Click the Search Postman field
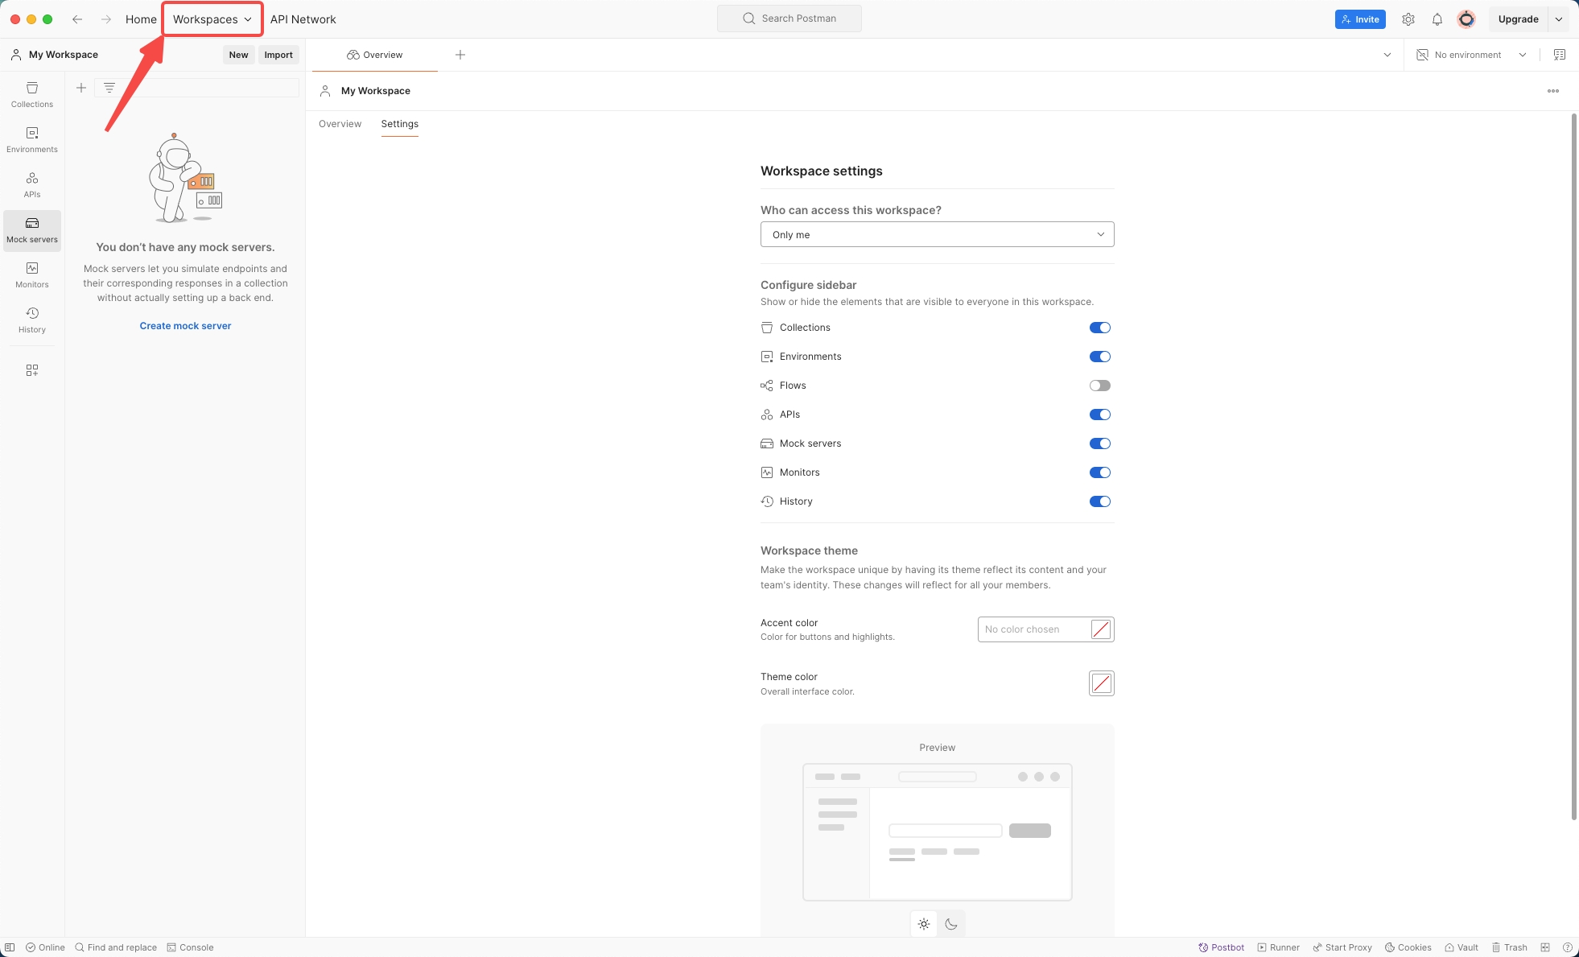 (x=789, y=19)
